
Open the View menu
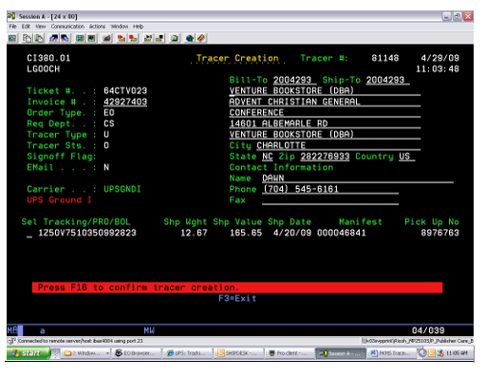click(40, 27)
